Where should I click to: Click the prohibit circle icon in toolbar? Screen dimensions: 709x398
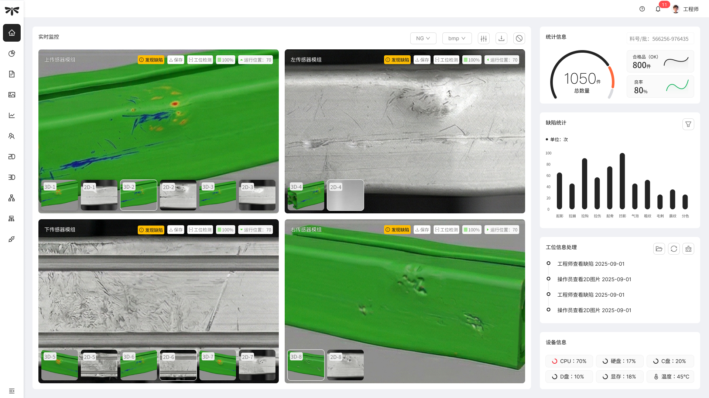click(x=519, y=38)
